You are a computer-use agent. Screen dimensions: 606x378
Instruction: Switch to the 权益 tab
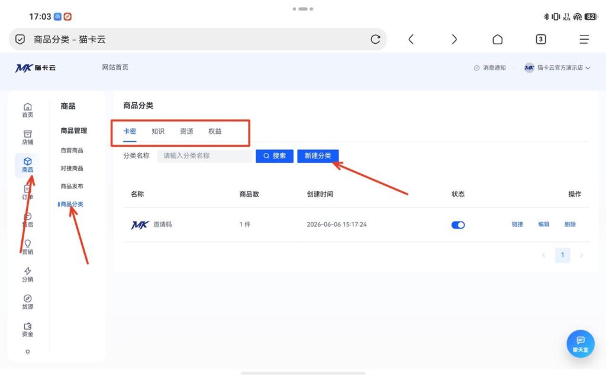point(215,132)
